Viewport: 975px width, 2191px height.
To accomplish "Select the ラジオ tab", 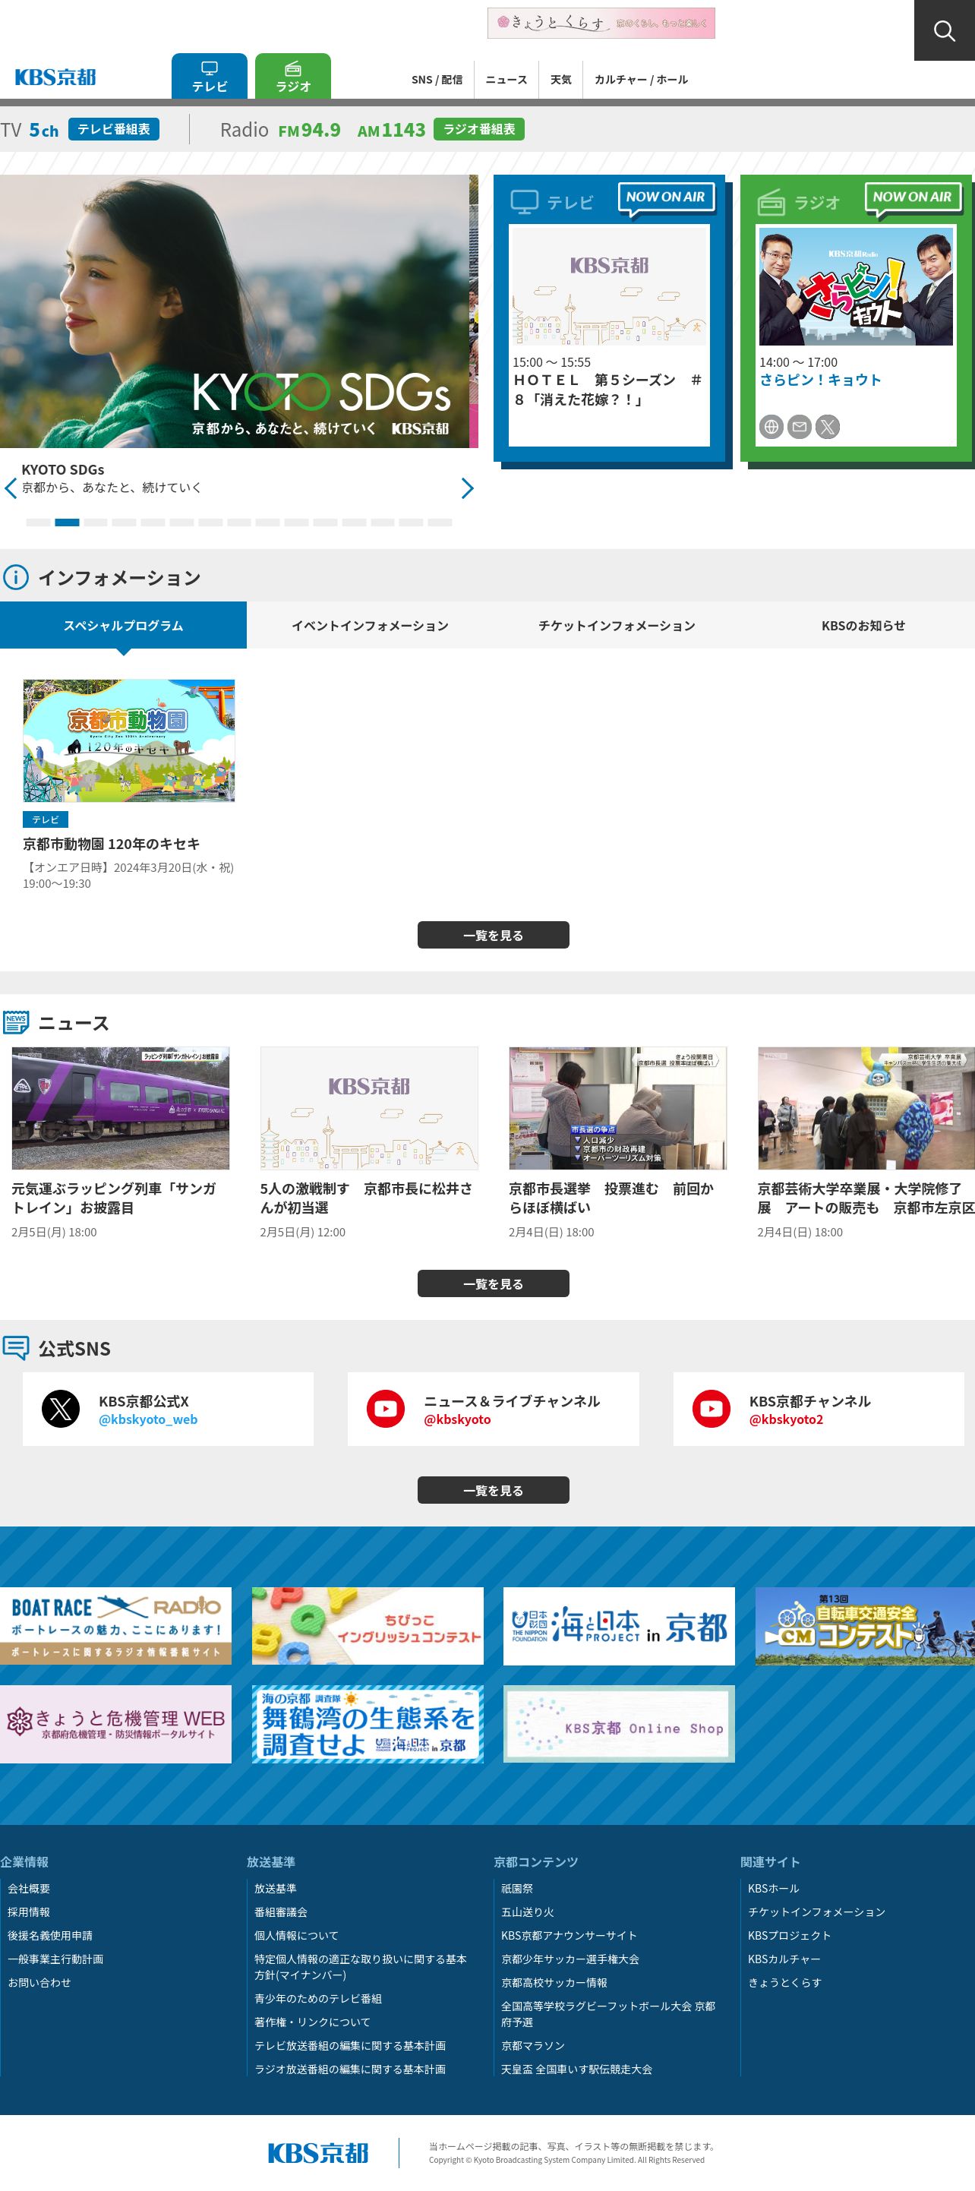I will (x=292, y=77).
